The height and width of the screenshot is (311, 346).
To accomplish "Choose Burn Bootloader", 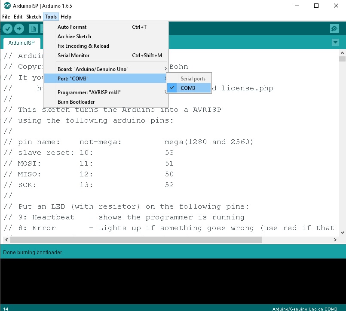I will 106,102.
